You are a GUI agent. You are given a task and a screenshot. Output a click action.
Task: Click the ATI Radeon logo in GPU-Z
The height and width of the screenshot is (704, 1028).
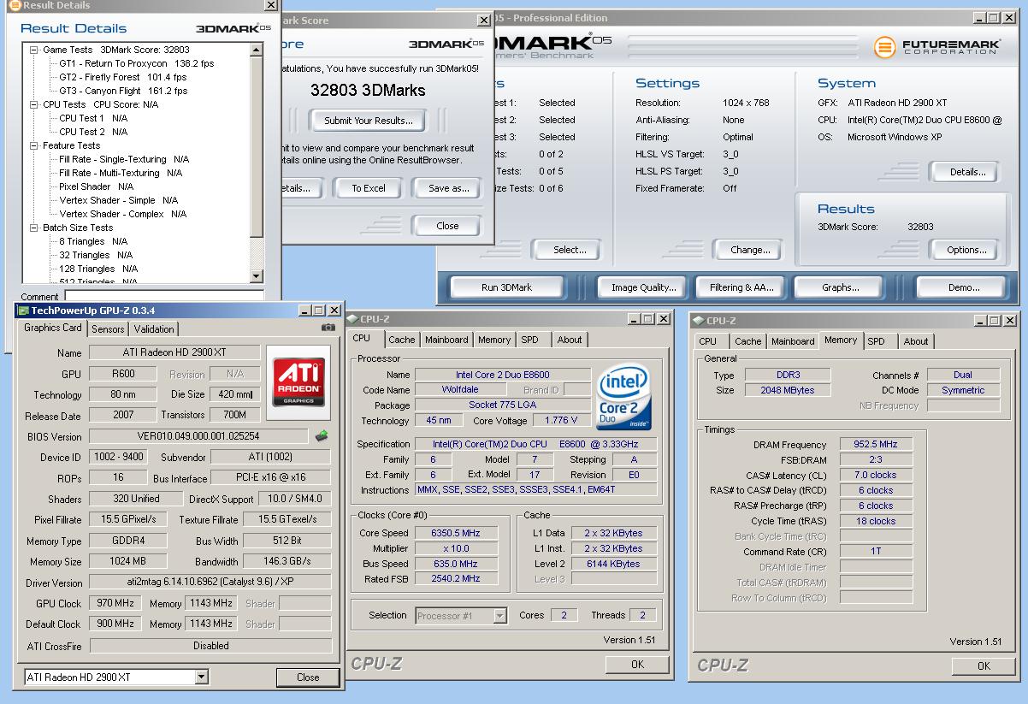(298, 382)
